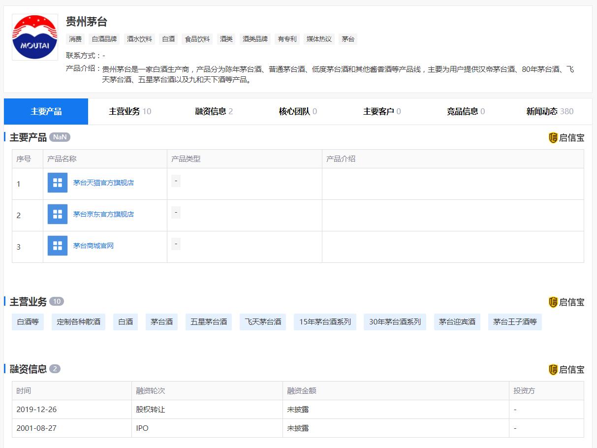
Task: Select the 30年茅台酒系列 business chip
Action: coord(395,322)
